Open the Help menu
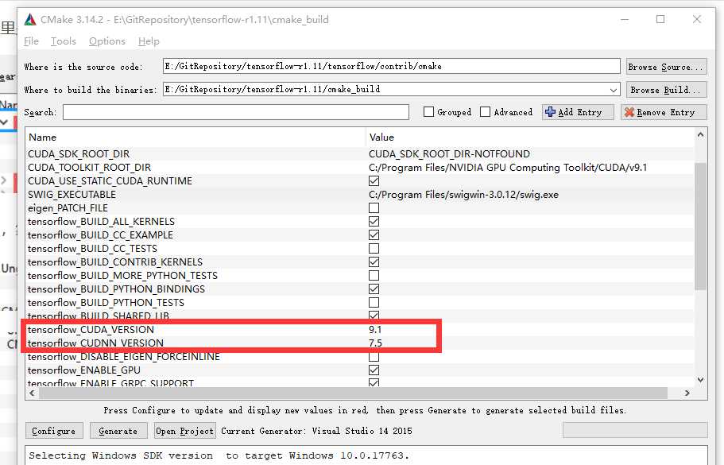Screen dimensions: 724x465 click(x=149, y=41)
